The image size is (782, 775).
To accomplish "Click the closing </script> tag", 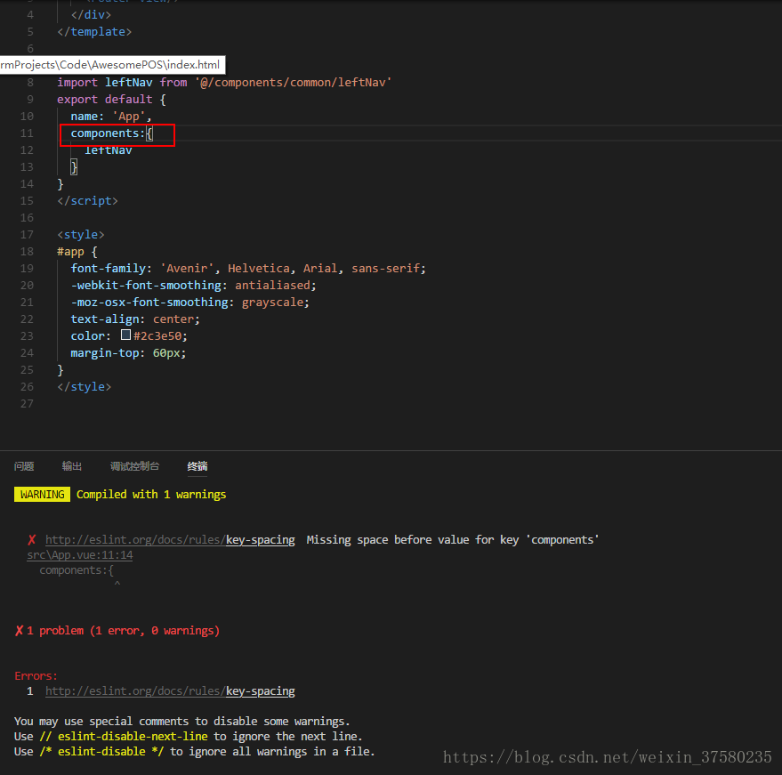I will [x=87, y=201].
